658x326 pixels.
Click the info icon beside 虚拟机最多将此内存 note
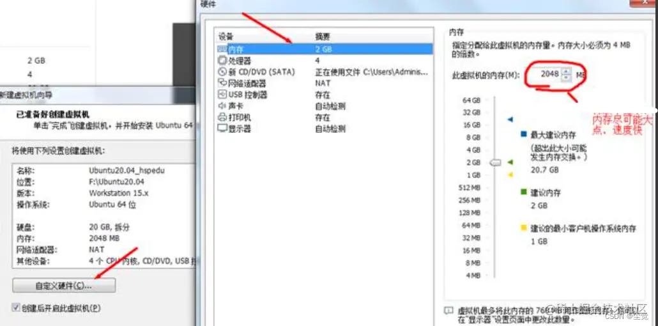point(448,311)
